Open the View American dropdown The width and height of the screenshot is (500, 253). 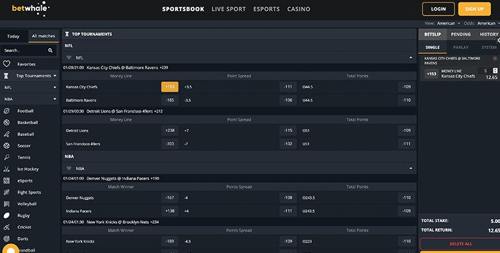(449, 23)
